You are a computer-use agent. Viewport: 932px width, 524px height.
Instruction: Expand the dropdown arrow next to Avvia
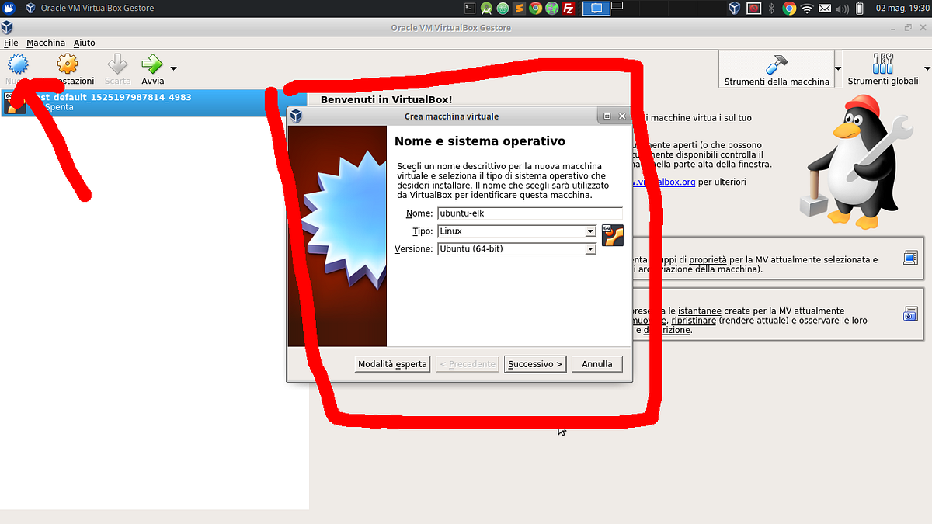click(172, 68)
